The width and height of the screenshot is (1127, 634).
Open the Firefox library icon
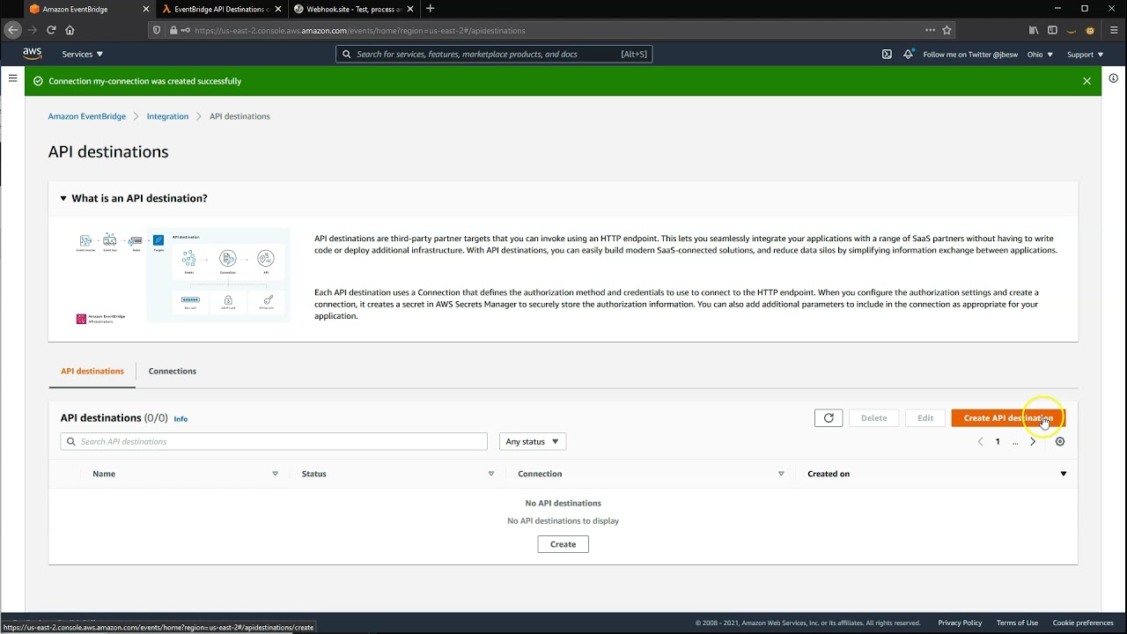(1035, 30)
